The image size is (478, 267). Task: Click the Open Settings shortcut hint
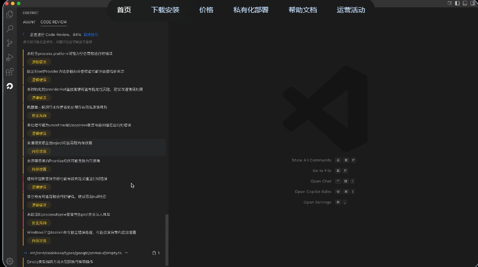click(x=325, y=202)
